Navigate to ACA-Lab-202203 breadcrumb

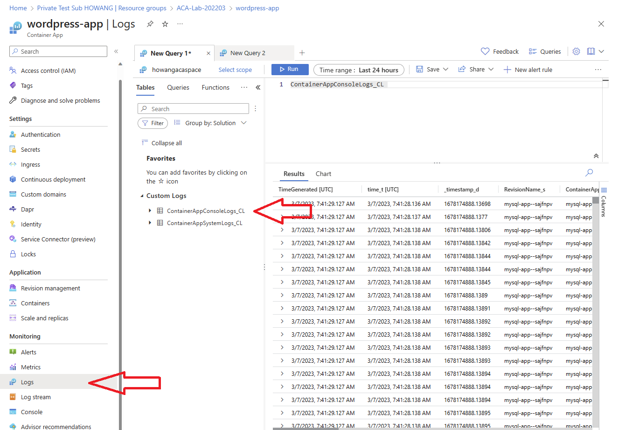pos(201,8)
